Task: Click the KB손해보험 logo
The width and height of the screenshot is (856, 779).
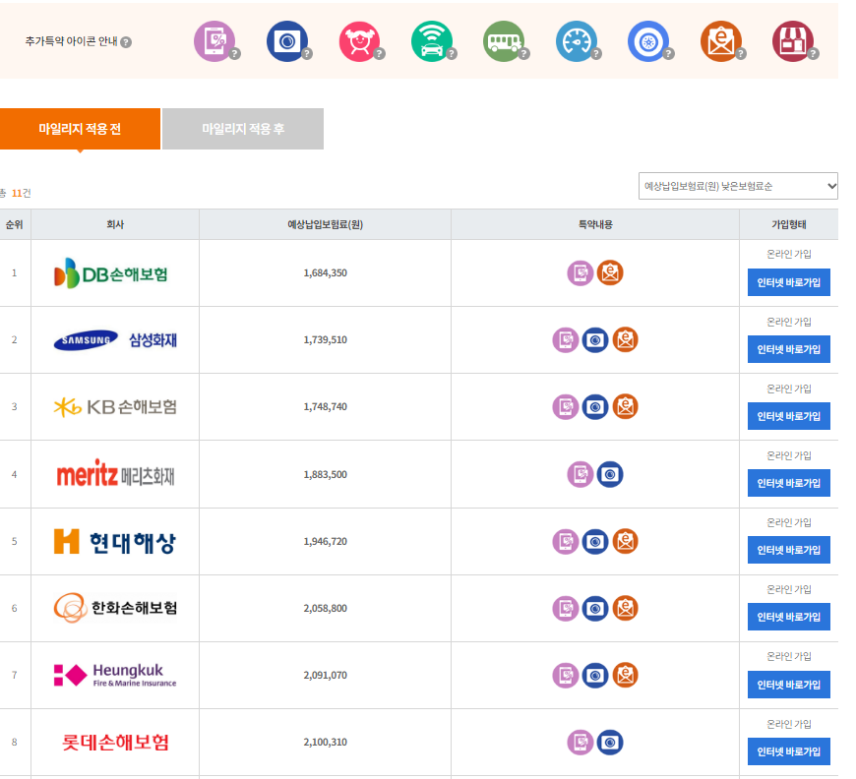Action: (115, 407)
